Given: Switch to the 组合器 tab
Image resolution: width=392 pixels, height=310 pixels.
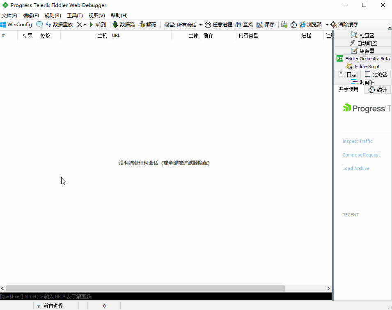Looking at the screenshot, I should click(x=363, y=51).
